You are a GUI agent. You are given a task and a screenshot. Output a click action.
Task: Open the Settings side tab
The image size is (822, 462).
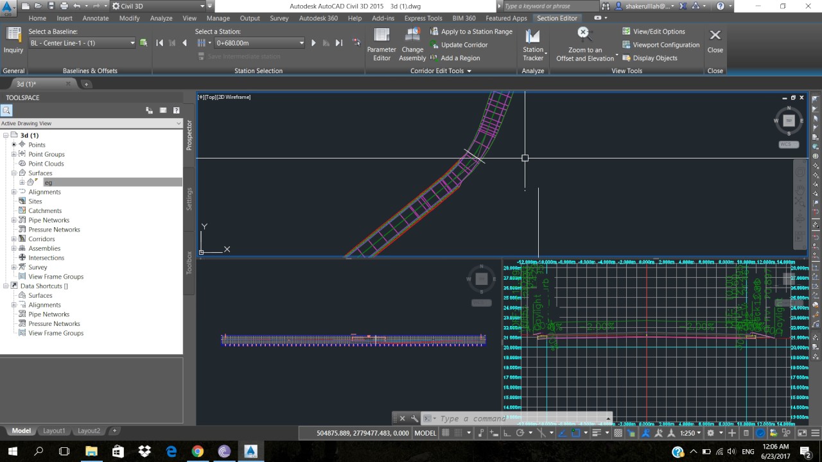(x=189, y=199)
